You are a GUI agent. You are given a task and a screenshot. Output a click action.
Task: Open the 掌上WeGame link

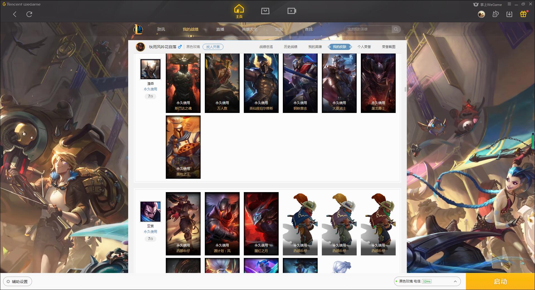point(487,4)
